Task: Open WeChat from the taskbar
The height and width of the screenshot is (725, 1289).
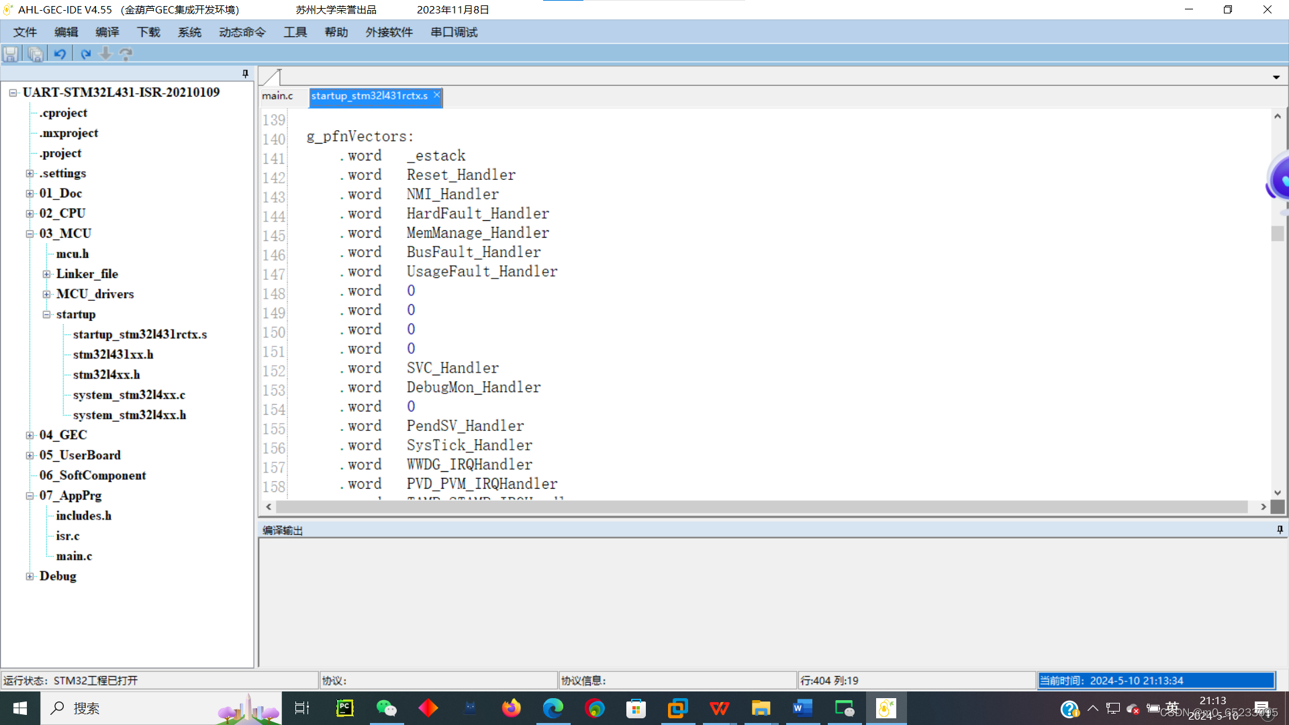Action: click(386, 708)
